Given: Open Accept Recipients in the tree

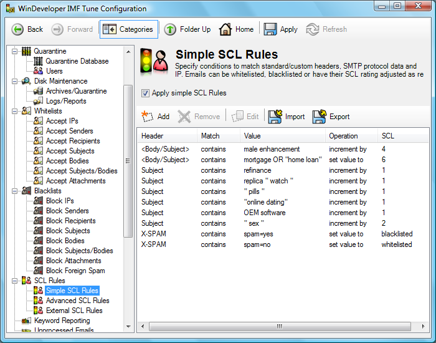Looking at the screenshot, I should point(73,141).
